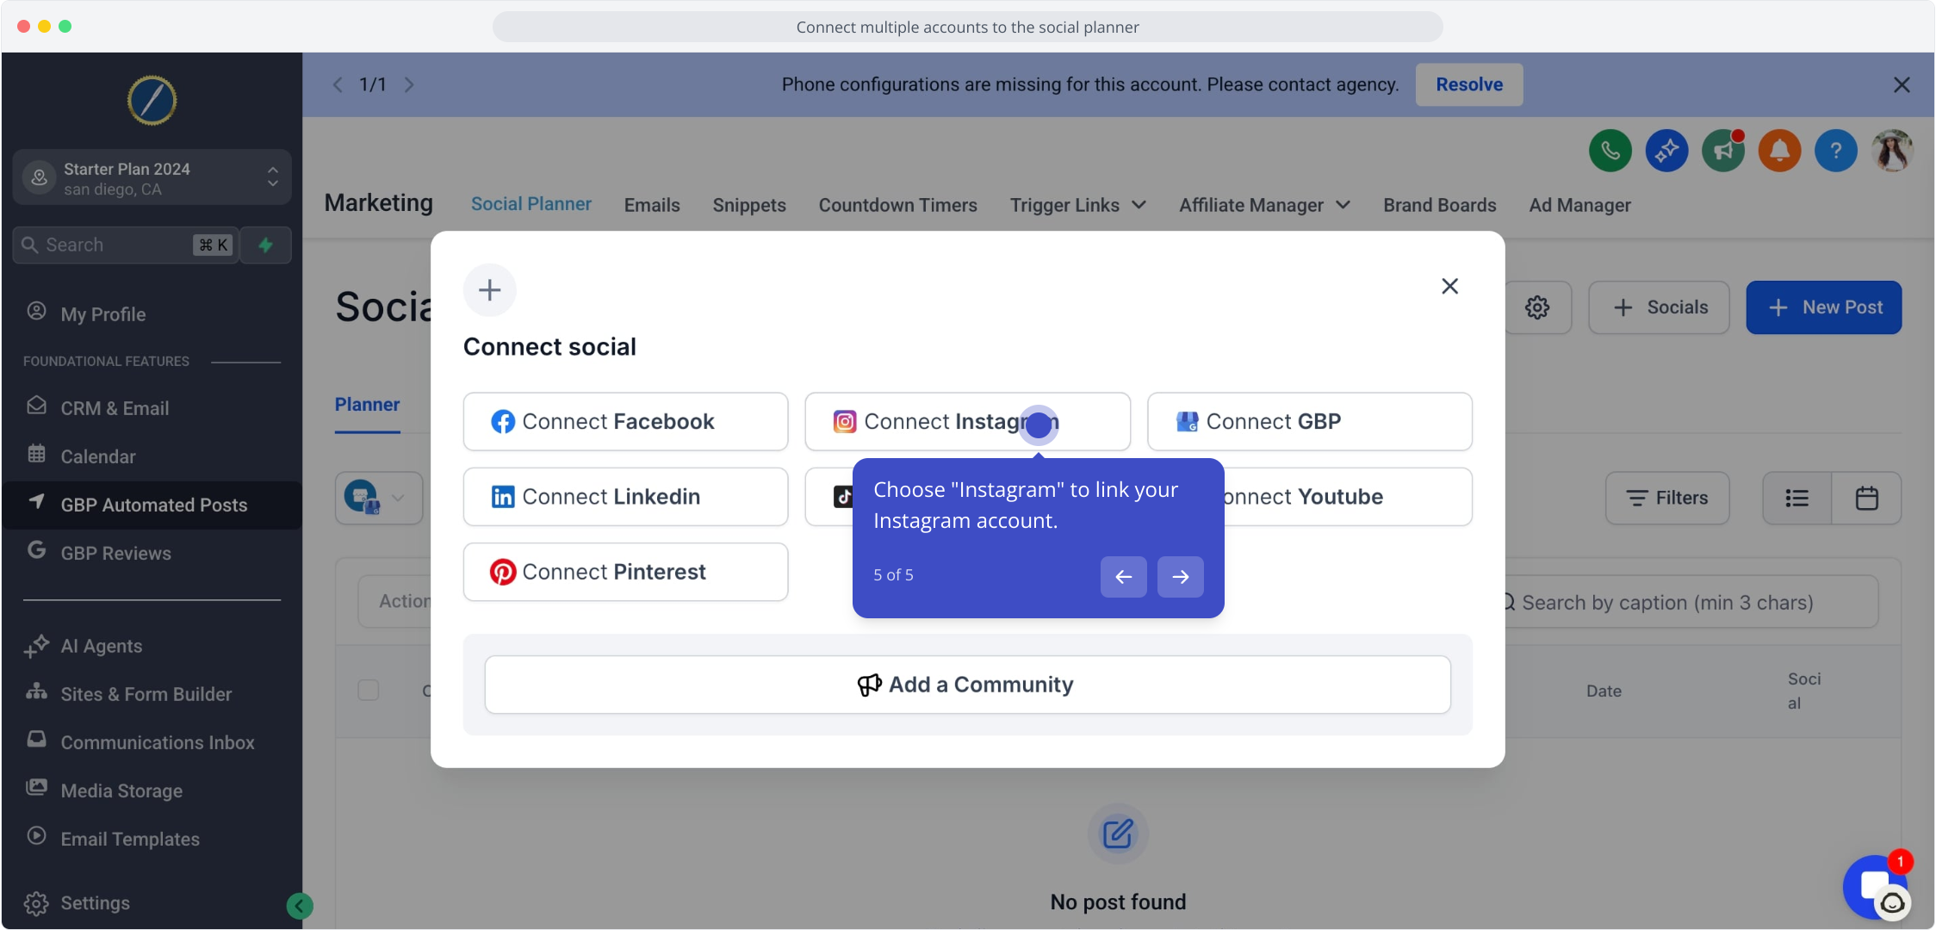Click the plus icon above Connect social

490,290
